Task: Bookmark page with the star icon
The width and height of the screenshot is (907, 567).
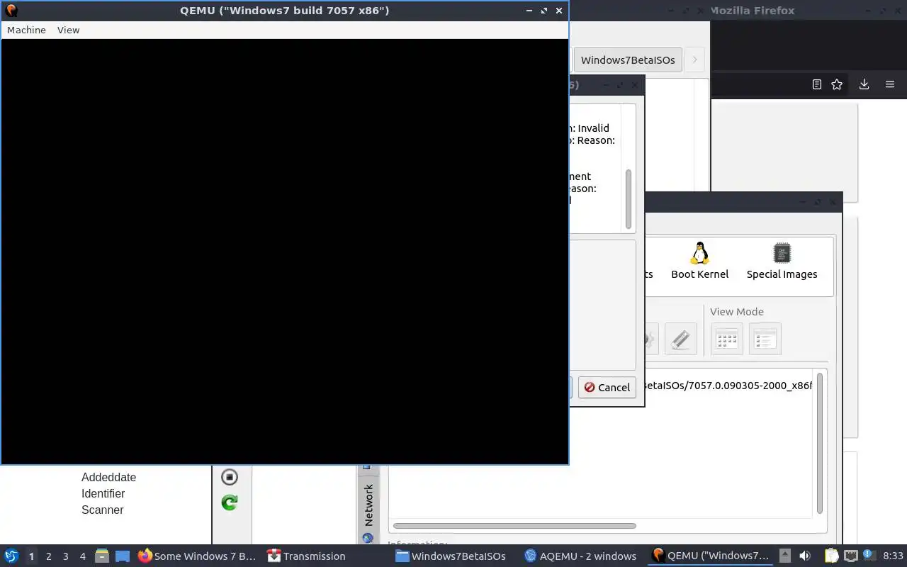Action: (x=837, y=84)
